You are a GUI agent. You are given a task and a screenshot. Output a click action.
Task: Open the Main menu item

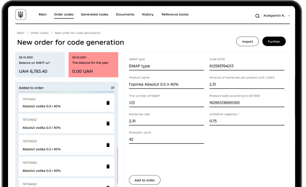pyautogui.click(x=42, y=14)
